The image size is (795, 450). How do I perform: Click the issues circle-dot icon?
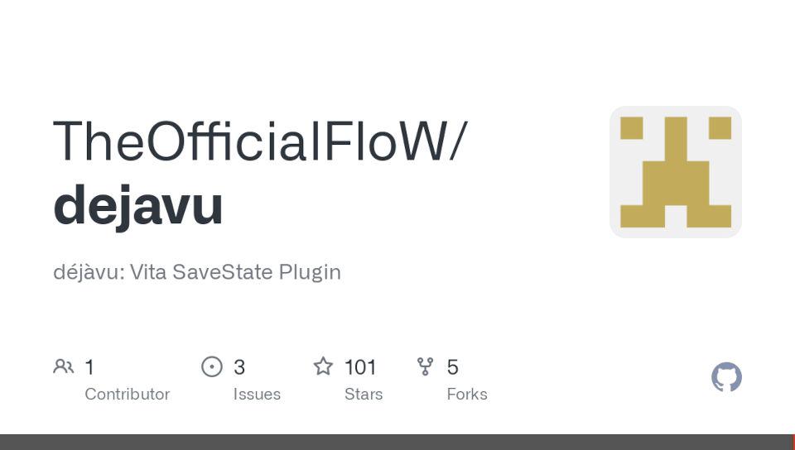(212, 366)
